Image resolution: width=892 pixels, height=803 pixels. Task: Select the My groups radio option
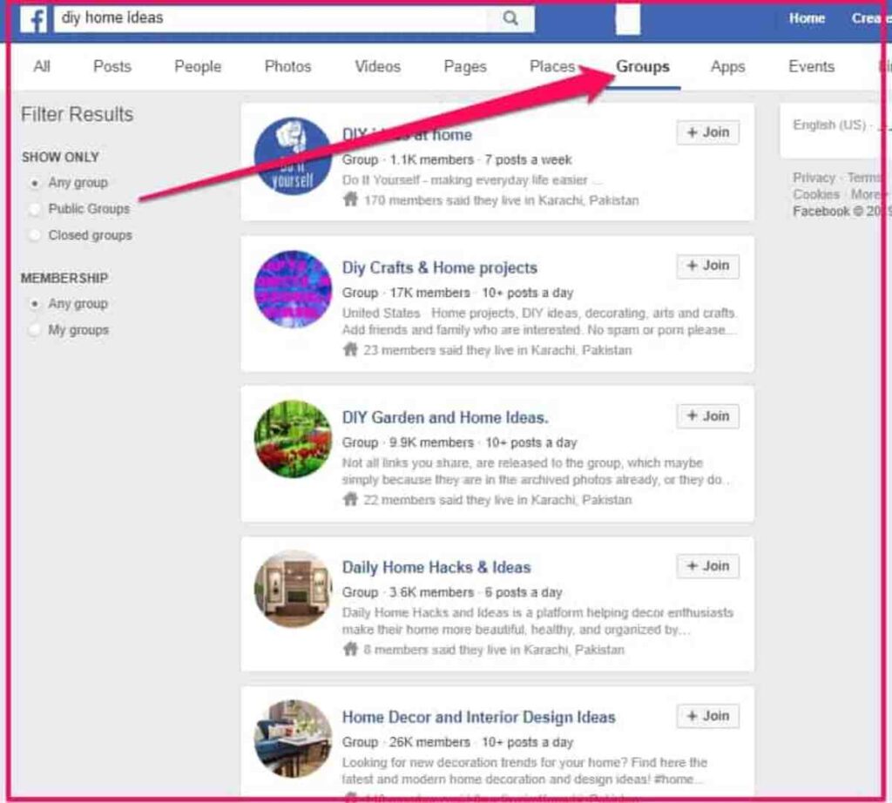tap(35, 330)
